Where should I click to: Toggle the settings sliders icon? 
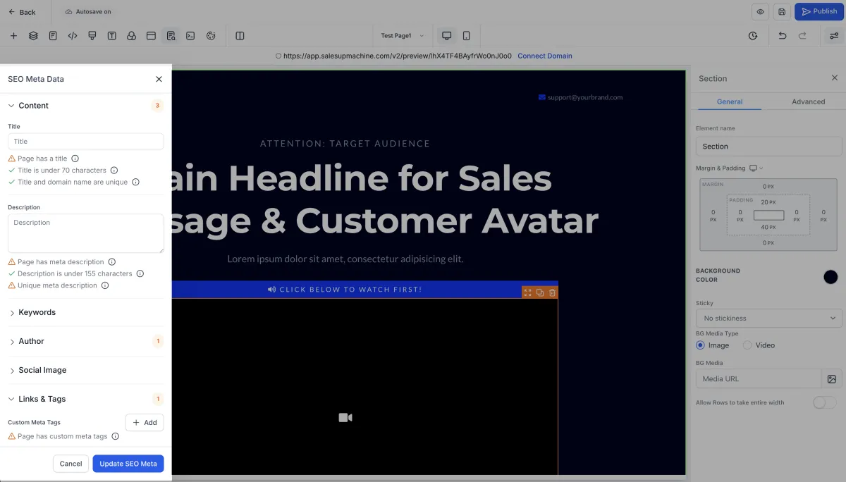[834, 35]
